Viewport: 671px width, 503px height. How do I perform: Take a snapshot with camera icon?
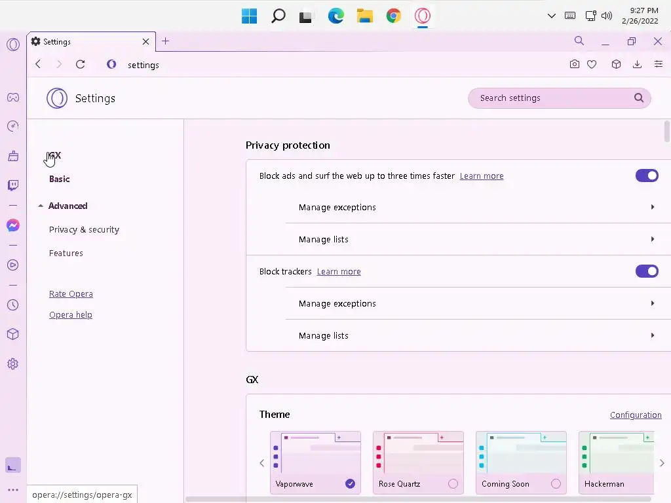tap(574, 64)
